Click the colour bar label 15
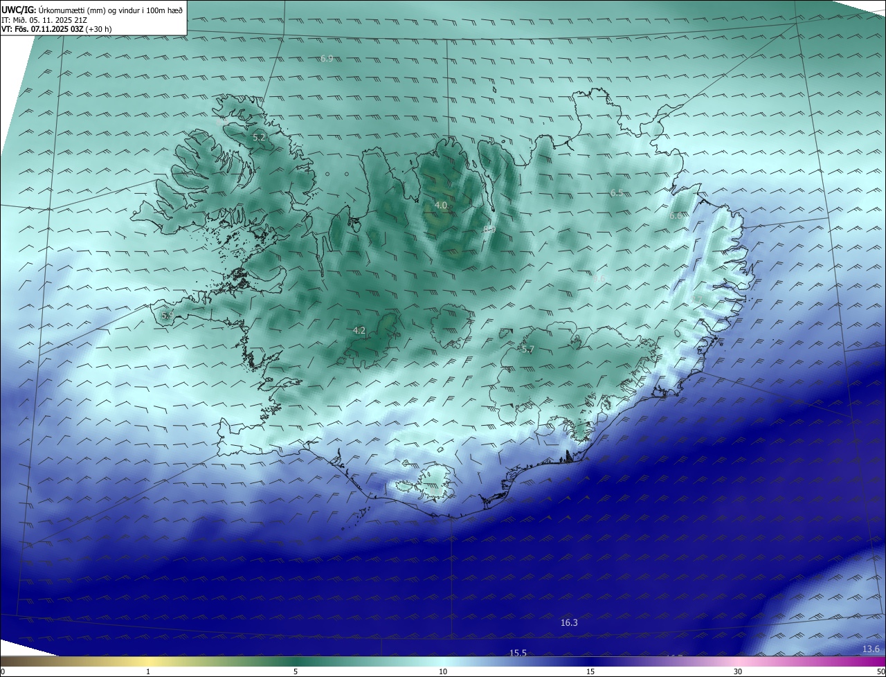This screenshot has width=886, height=677. 590,671
